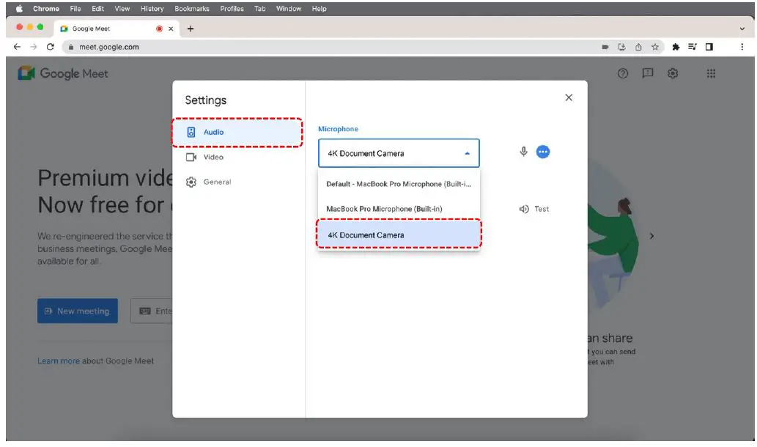Reload the current page

pyautogui.click(x=51, y=47)
